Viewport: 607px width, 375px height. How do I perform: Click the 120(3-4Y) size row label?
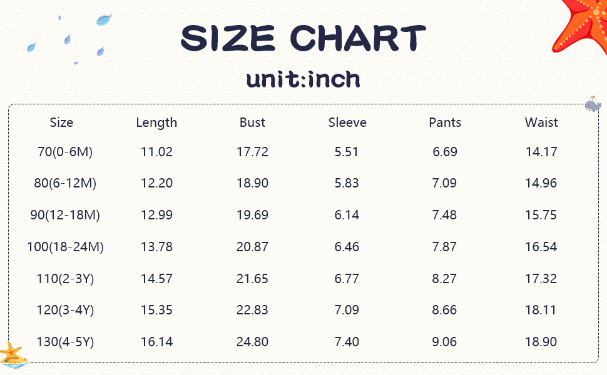pos(65,310)
